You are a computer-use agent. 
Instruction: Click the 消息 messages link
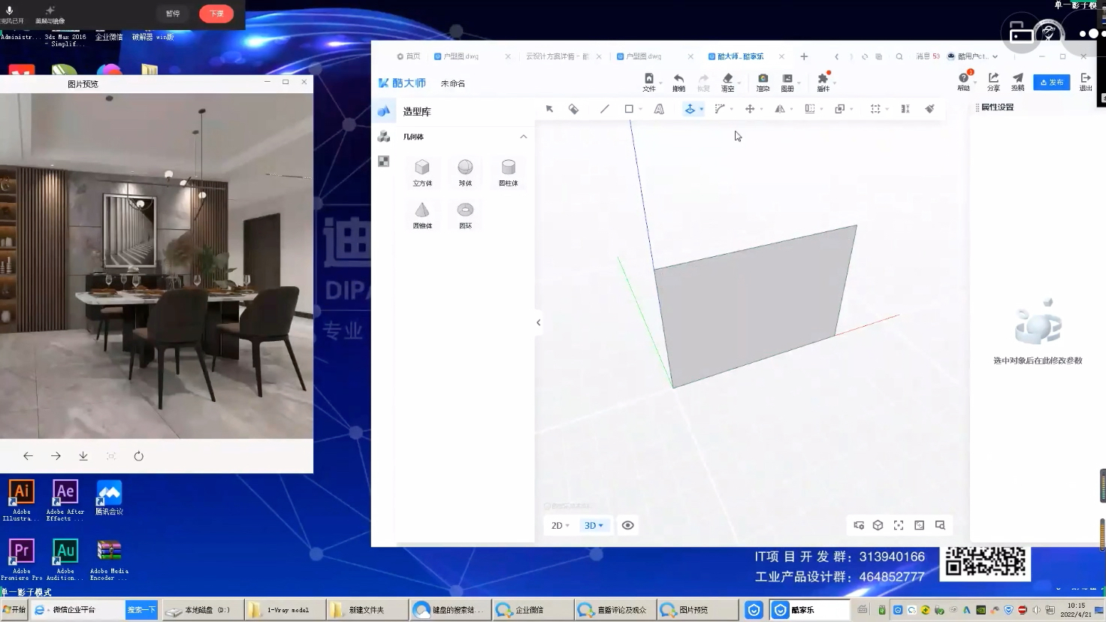pyautogui.click(x=927, y=56)
